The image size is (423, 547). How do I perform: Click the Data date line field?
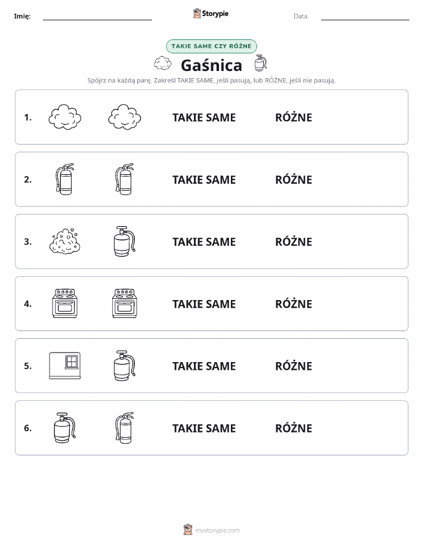click(365, 16)
